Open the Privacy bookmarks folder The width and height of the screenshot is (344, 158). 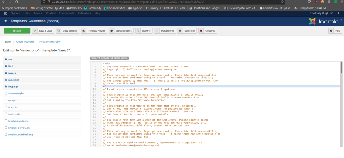tap(152, 8)
